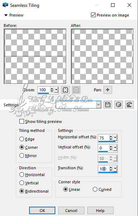Screen dimensions: 138x216
Task: Select the Mirror tiling method
Action: pos(22,156)
